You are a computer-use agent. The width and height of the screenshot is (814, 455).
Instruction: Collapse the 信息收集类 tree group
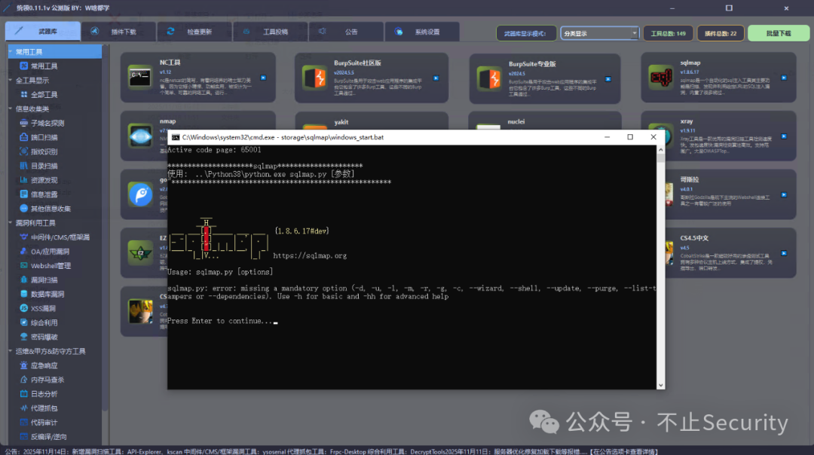click(10, 108)
